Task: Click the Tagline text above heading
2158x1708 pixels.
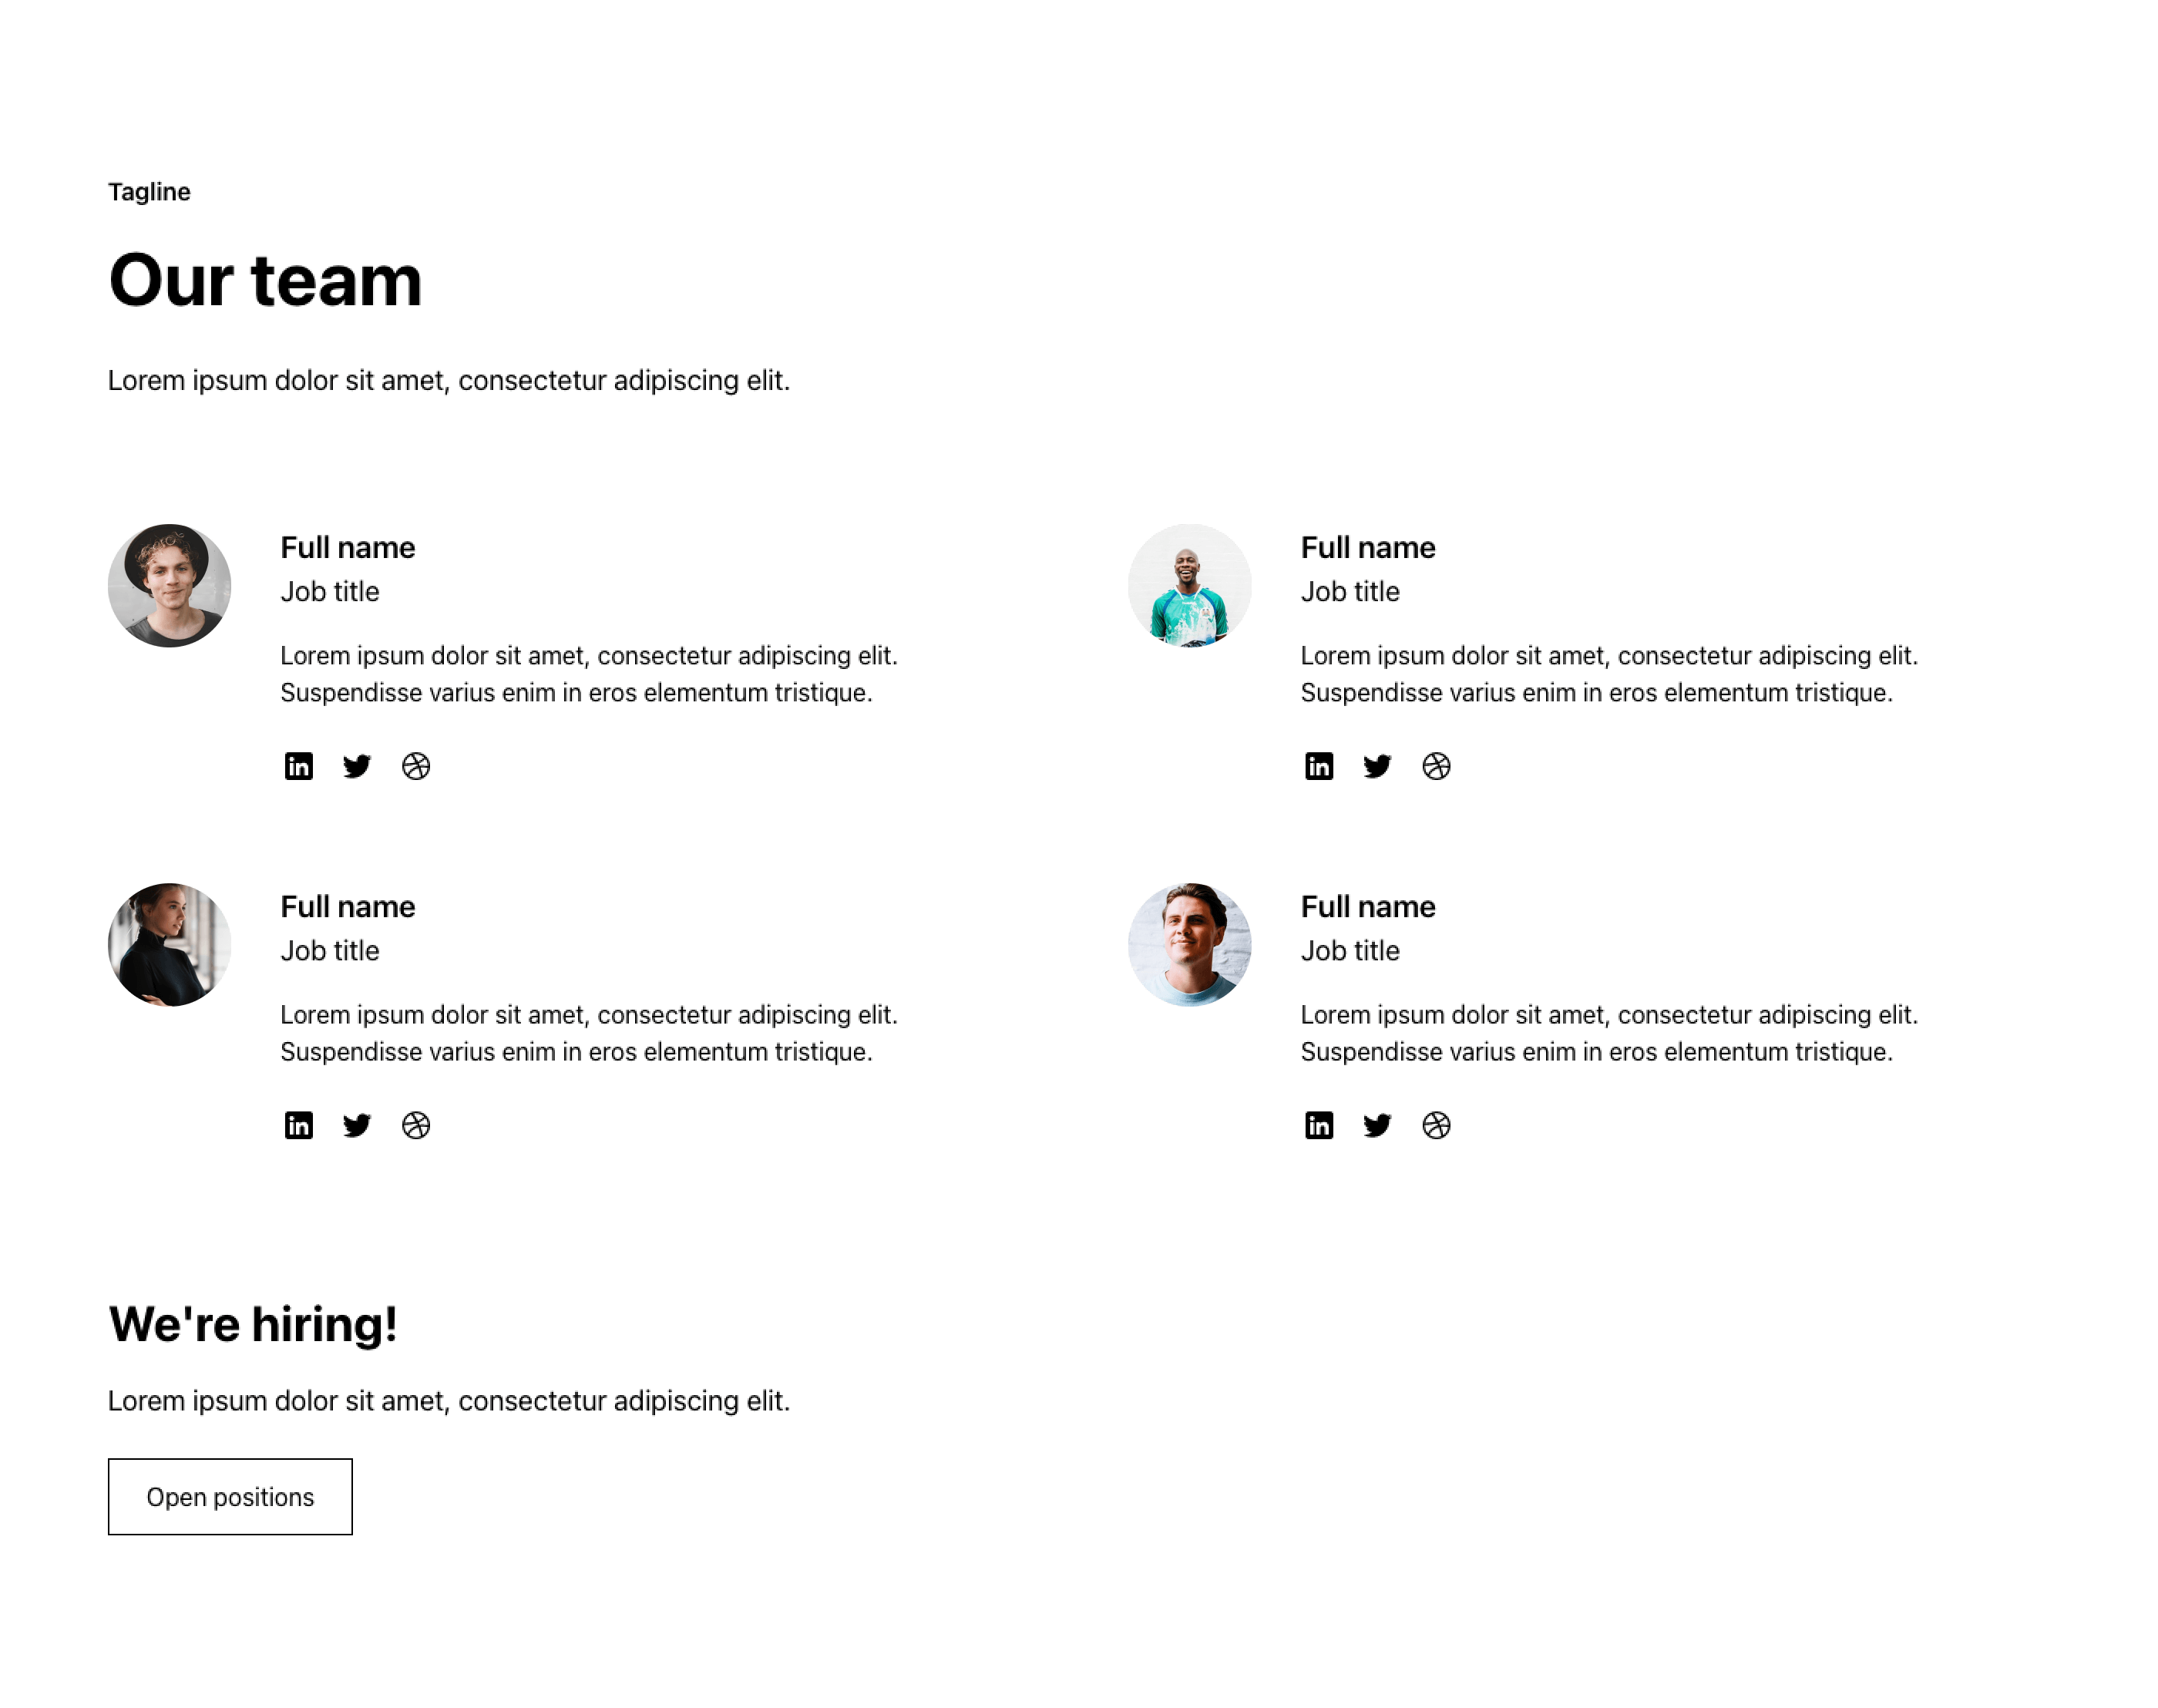Action: [x=149, y=192]
